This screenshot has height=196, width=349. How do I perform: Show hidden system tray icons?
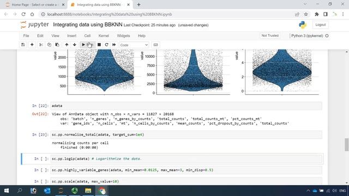tap(308, 191)
